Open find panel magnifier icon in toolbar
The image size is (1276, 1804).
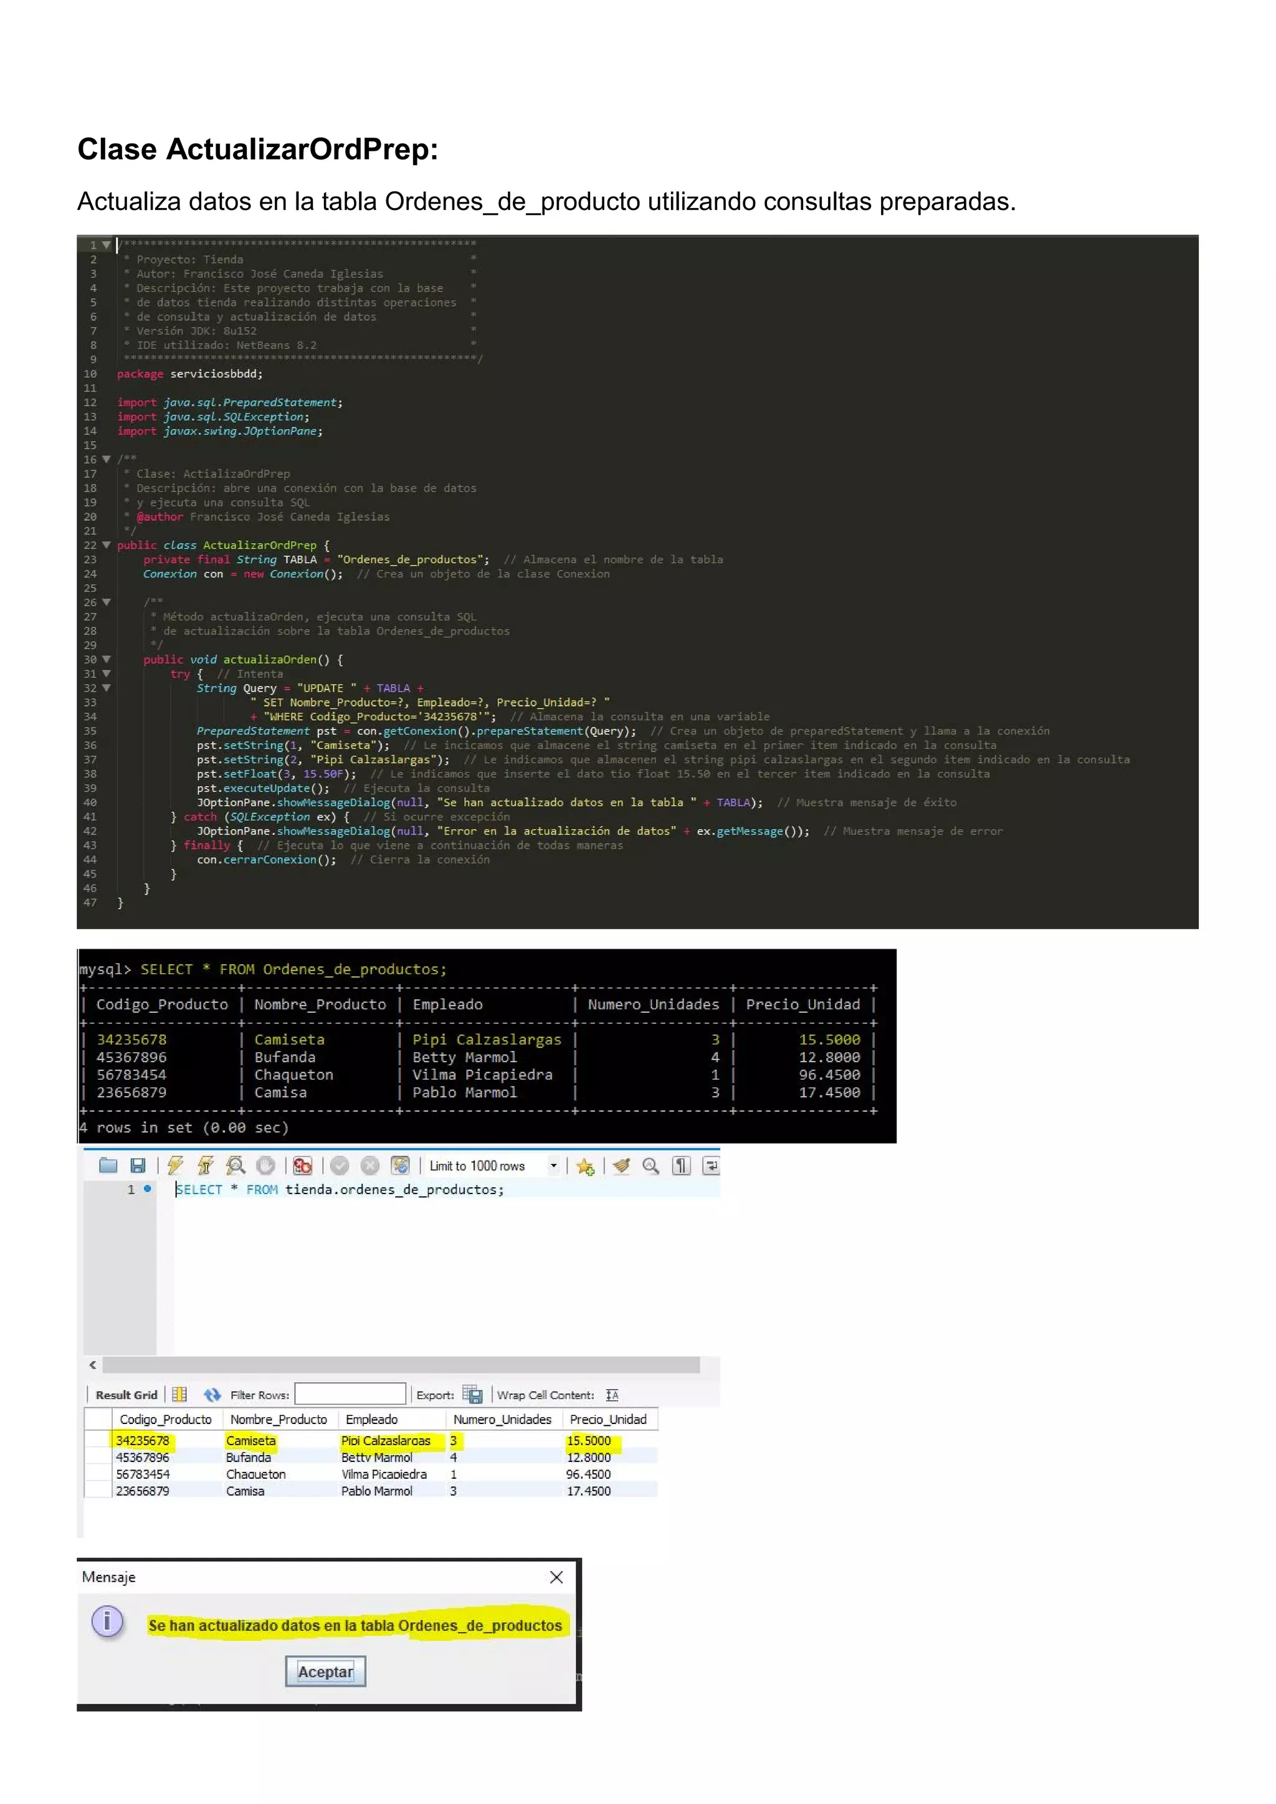pyautogui.click(x=650, y=1166)
